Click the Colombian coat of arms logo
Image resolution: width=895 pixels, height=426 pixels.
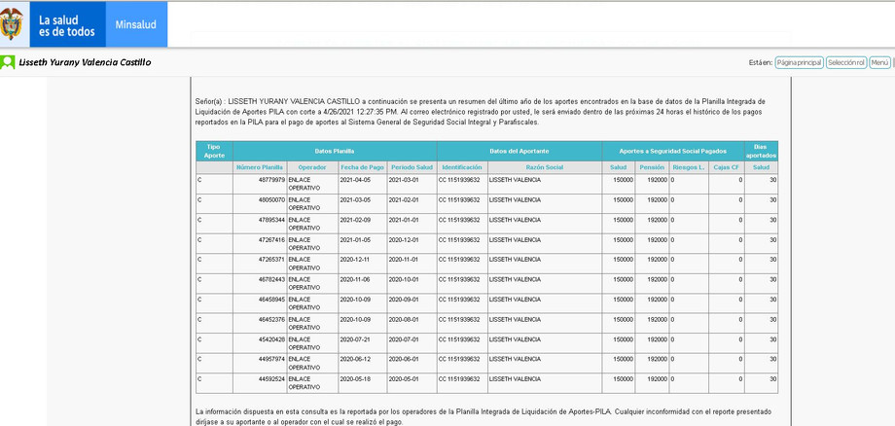[x=13, y=24]
